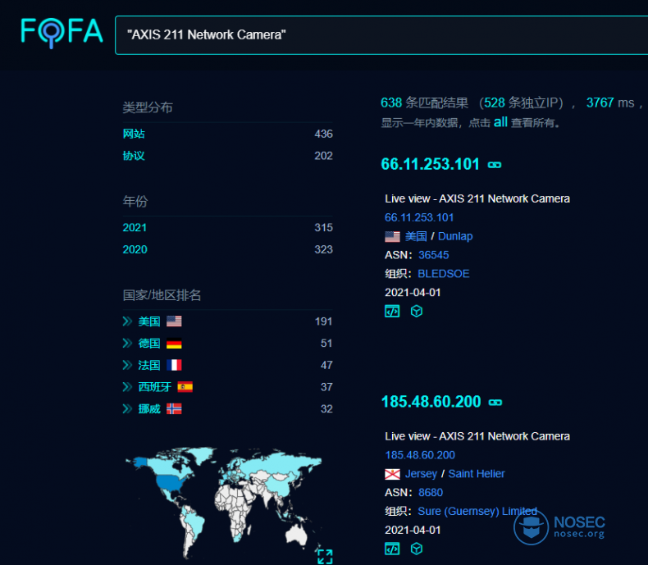
Task: Open Sure (Guernsey) Limited organization link
Action: 477,512
